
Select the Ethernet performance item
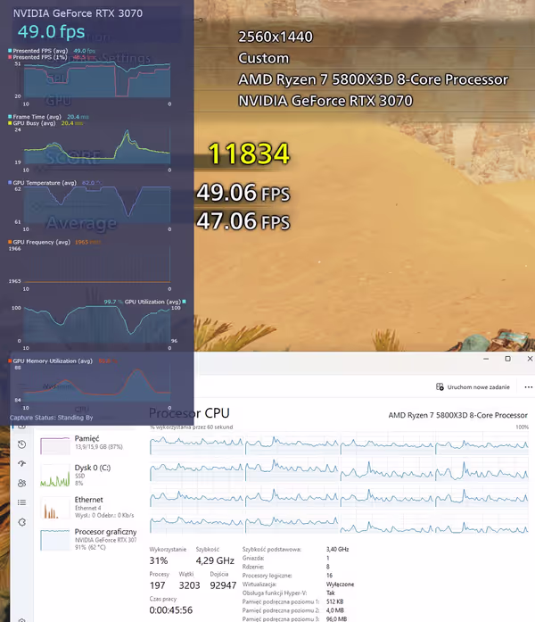tap(87, 508)
